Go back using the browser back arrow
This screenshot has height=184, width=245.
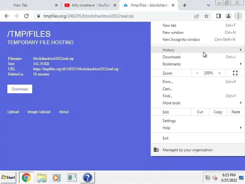click(x=7, y=16)
